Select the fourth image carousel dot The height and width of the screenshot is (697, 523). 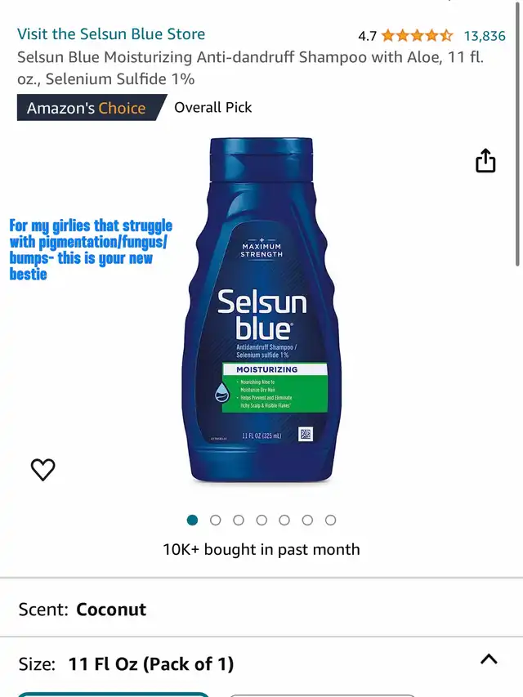261,520
